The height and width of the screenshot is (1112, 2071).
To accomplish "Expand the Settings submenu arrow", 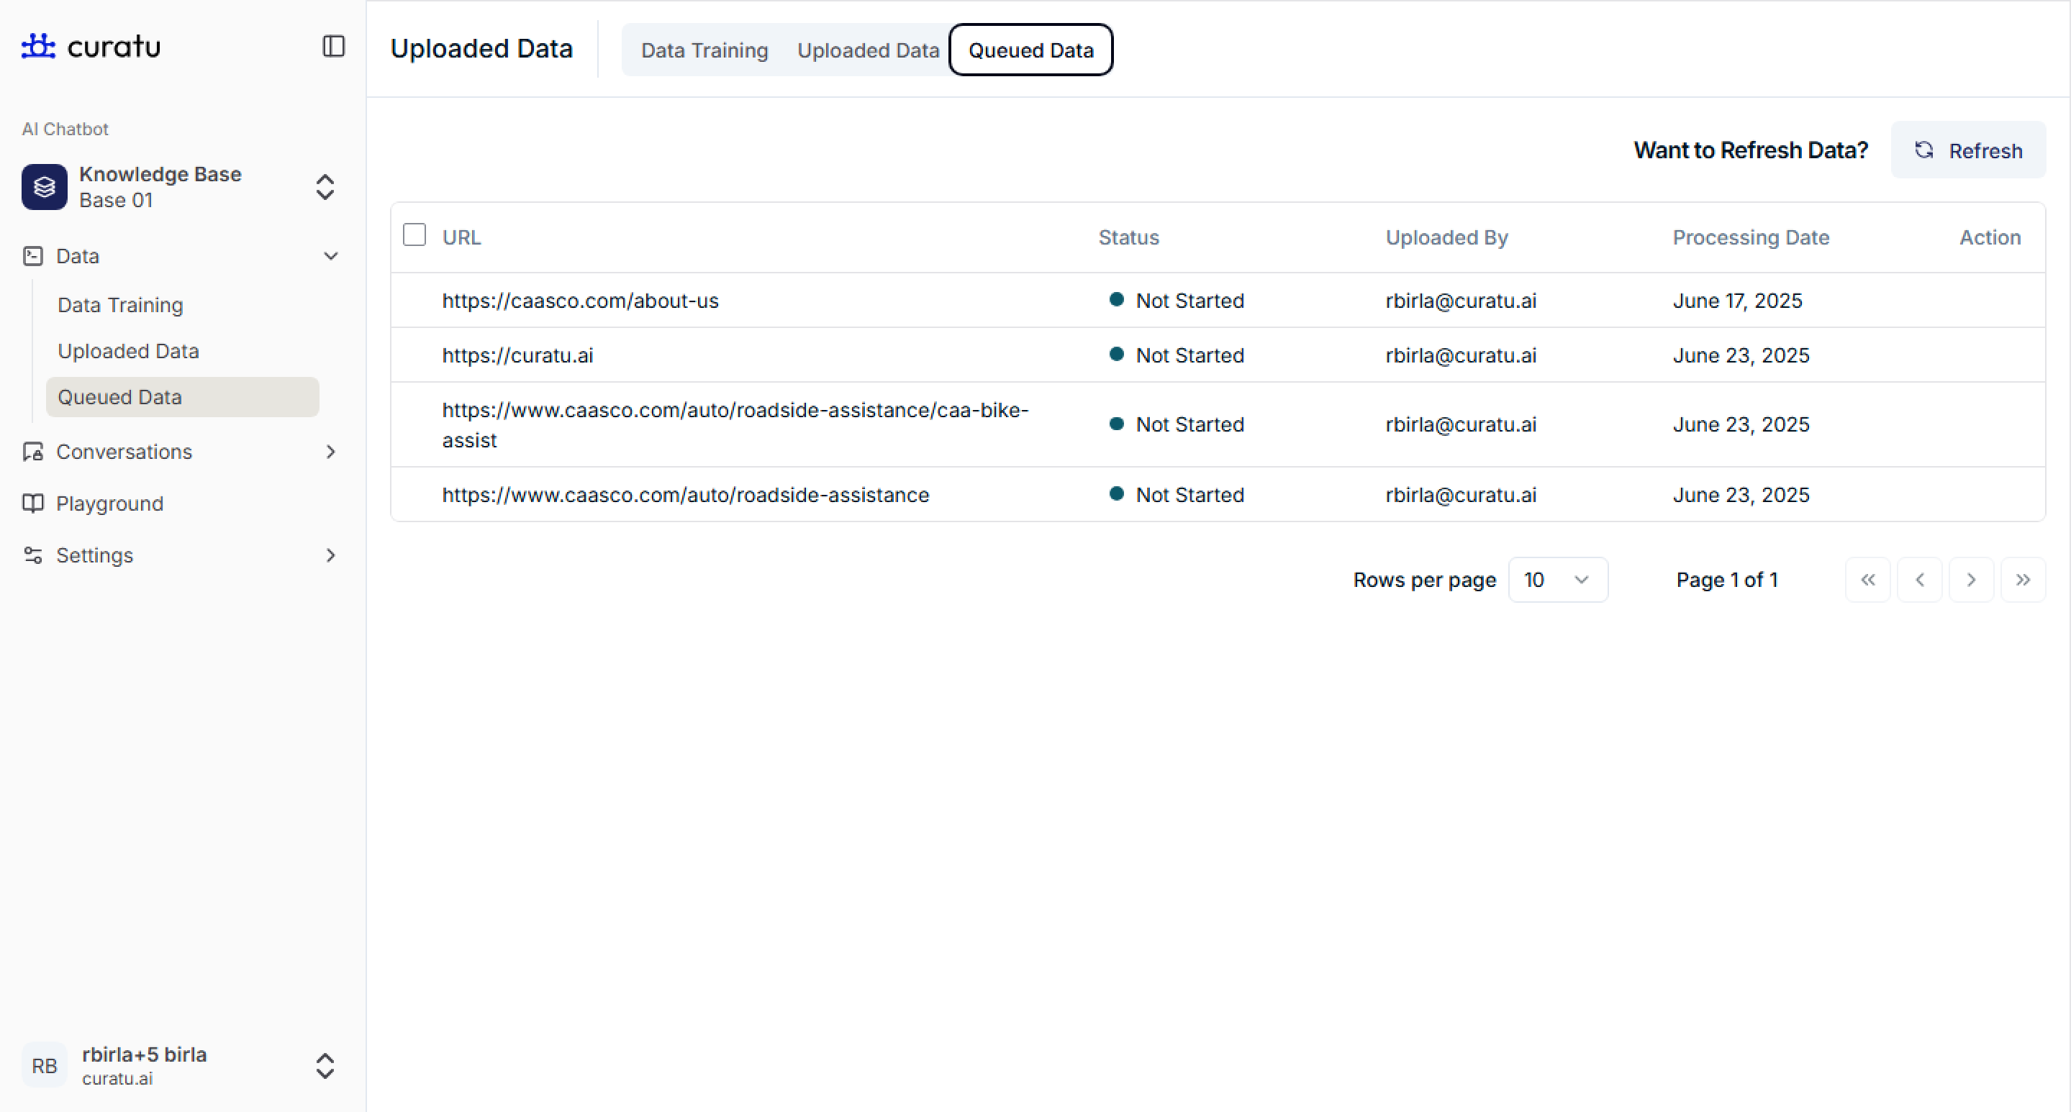I will tap(330, 555).
